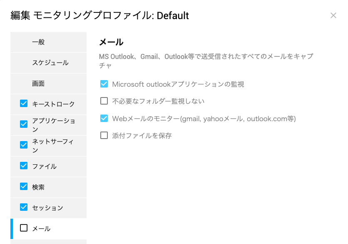Image resolution: width=348 pixels, height=244 pixels.
Task: Go to the ファイル settings label
Action: point(44,166)
